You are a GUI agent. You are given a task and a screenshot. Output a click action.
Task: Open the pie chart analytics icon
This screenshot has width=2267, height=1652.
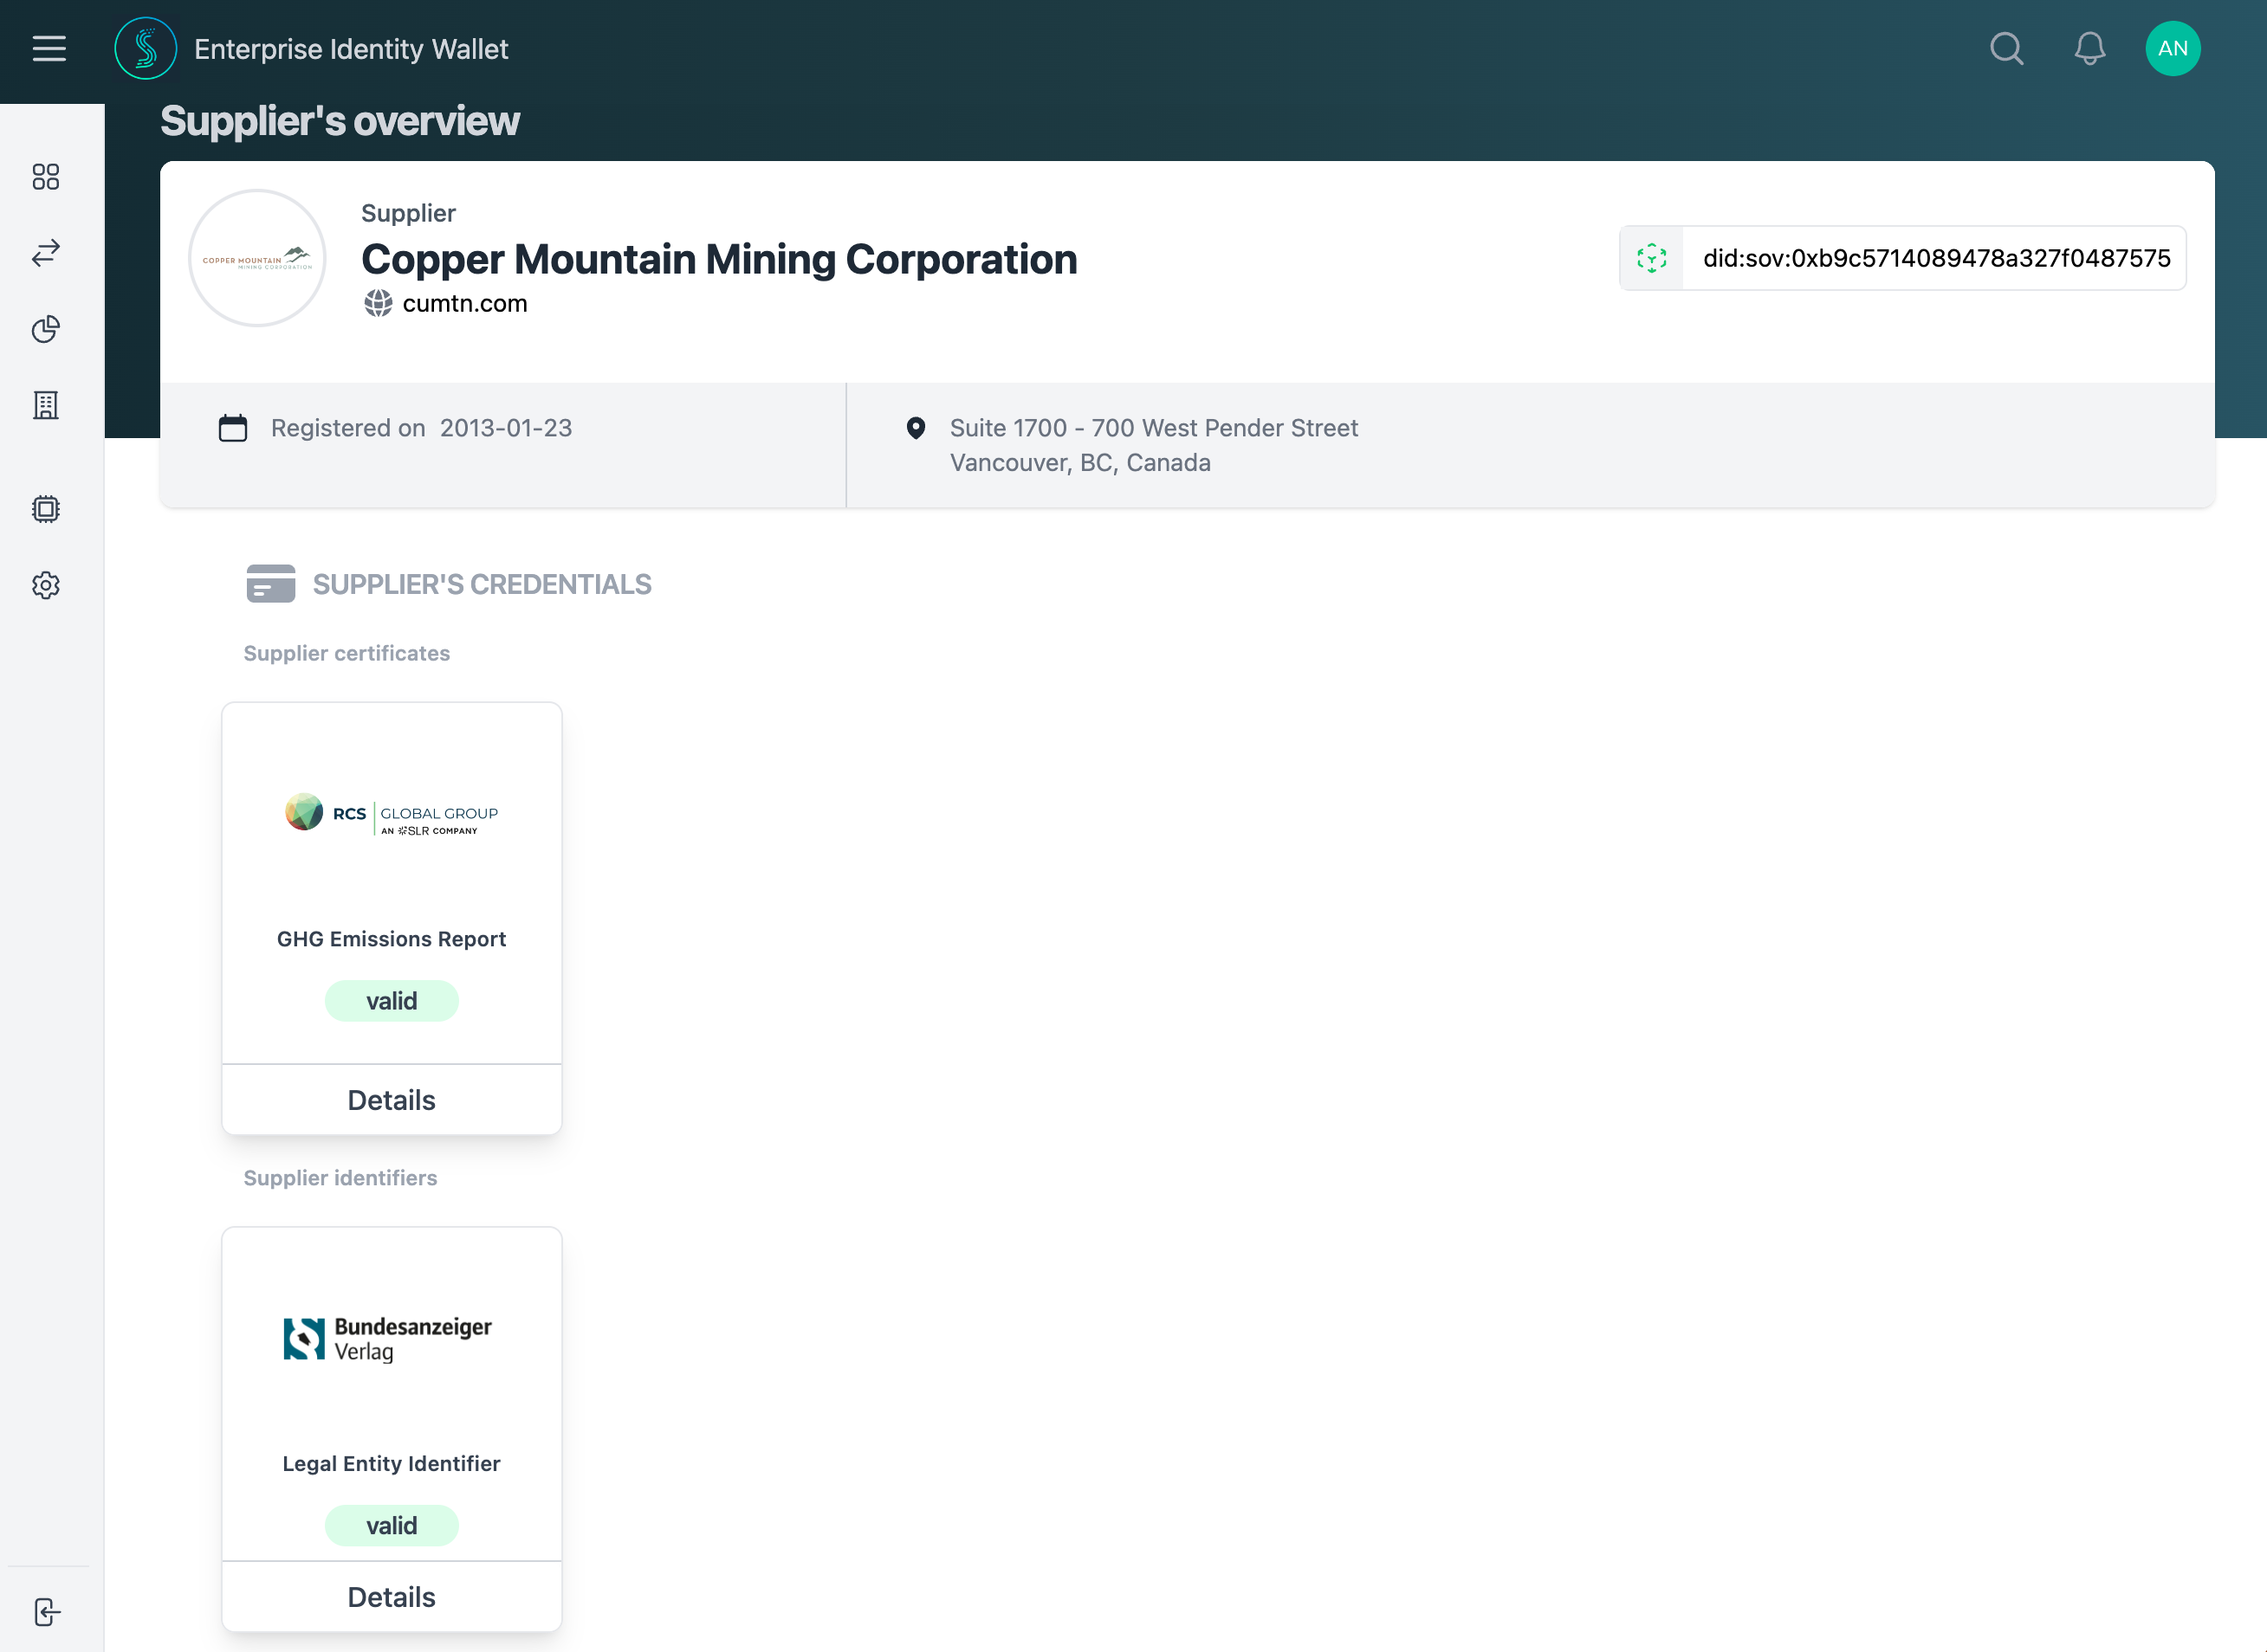tap(46, 329)
